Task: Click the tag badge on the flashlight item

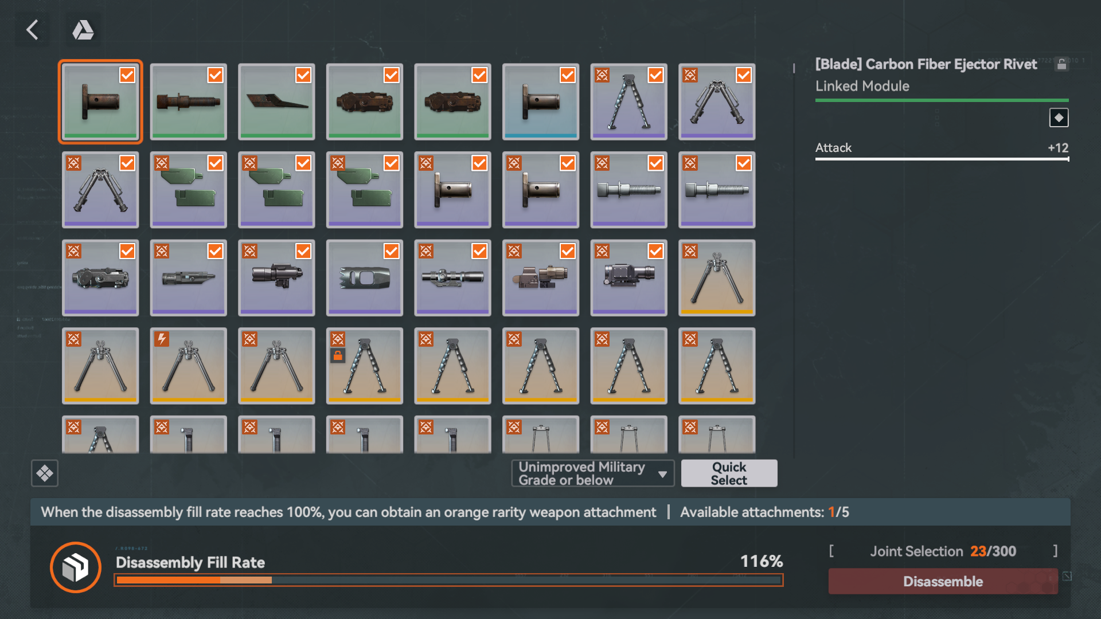Action: [249, 251]
